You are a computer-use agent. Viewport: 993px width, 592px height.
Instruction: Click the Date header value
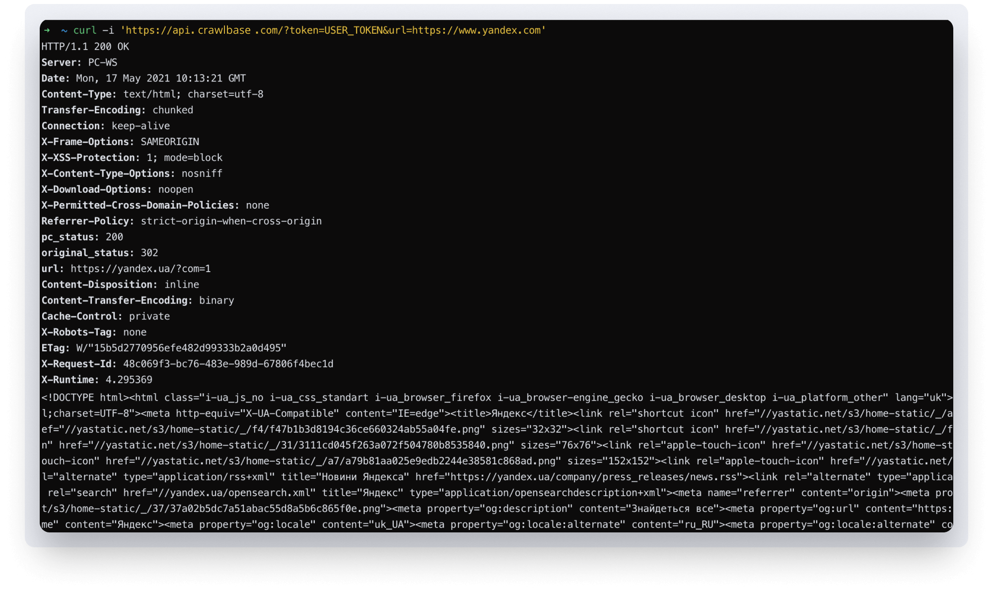[159, 78]
